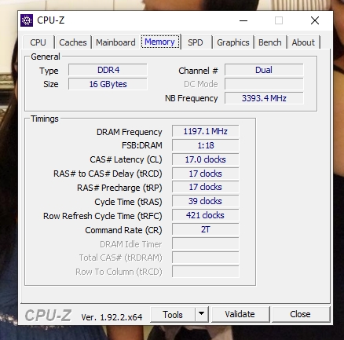Click the memory Type field showing DDR4

108,70
